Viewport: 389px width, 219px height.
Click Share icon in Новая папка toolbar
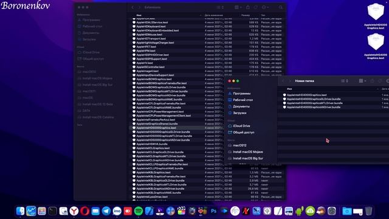372,81
